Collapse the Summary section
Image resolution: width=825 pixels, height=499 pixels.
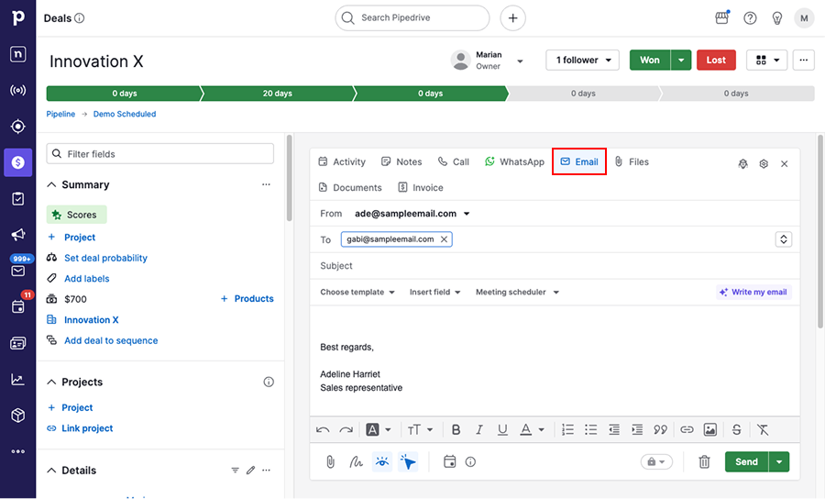(51, 184)
